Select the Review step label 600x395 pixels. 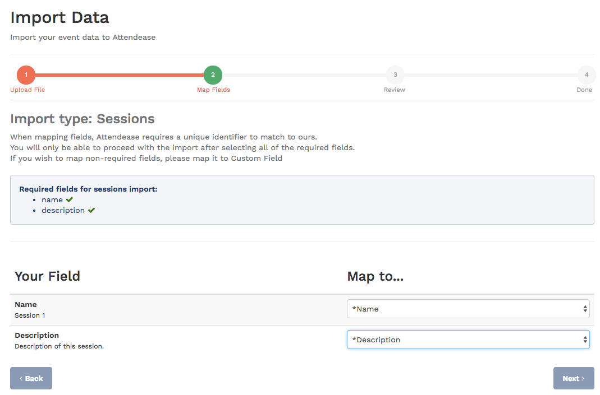click(x=395, y=90)
